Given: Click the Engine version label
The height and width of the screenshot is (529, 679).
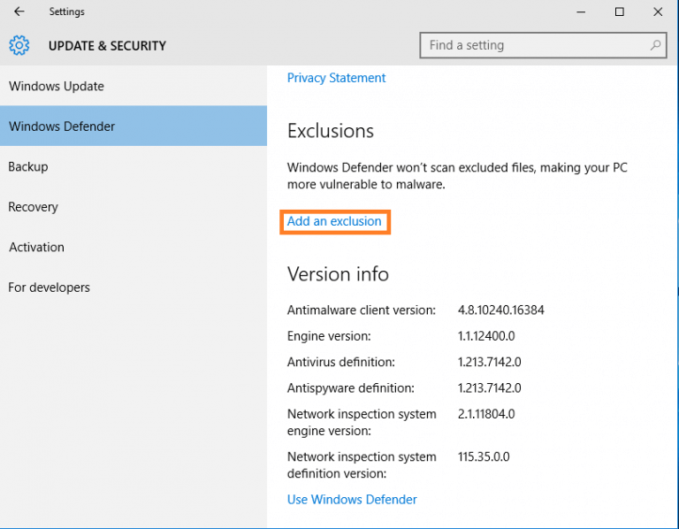Looking at the screenshot, I should click(329, 336).
